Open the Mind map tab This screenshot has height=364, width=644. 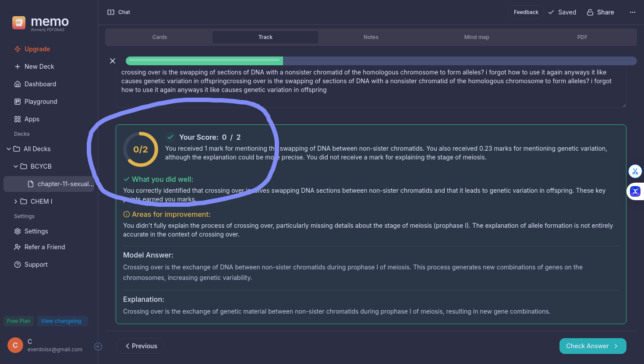476,37
